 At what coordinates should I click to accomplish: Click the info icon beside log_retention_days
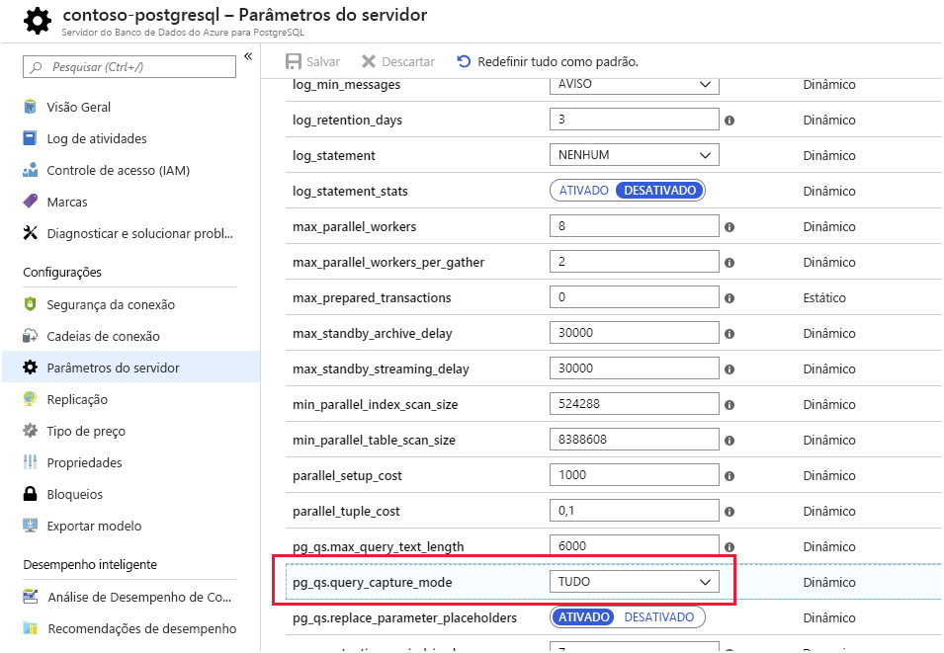coord(729,121)
